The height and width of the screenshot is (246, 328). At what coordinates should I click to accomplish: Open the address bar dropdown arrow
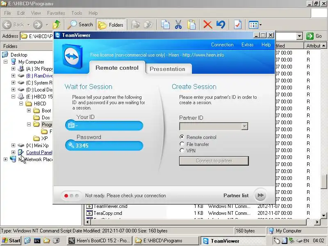tap(300, 36)
